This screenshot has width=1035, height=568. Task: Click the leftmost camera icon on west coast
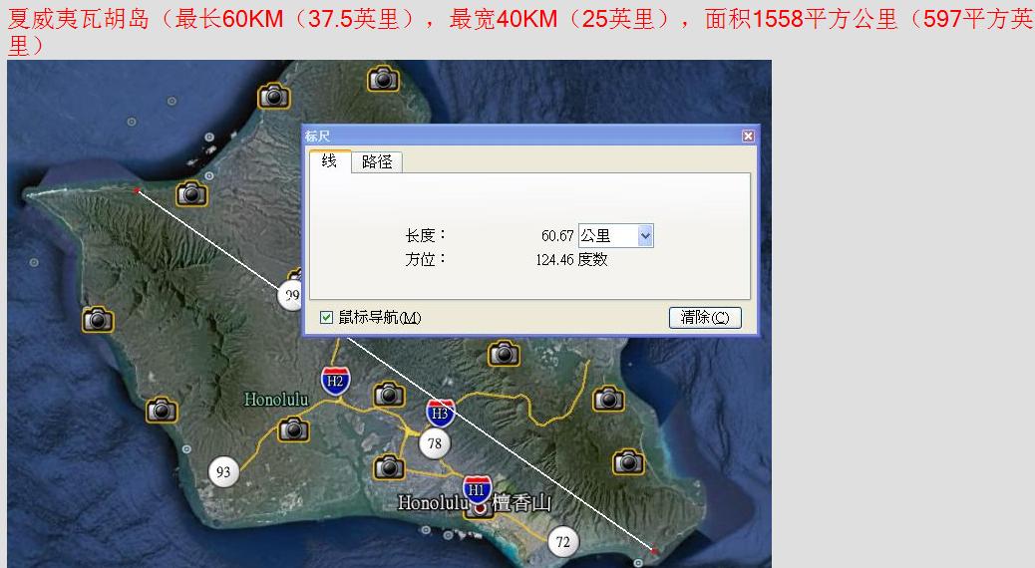tap(97, 319)
